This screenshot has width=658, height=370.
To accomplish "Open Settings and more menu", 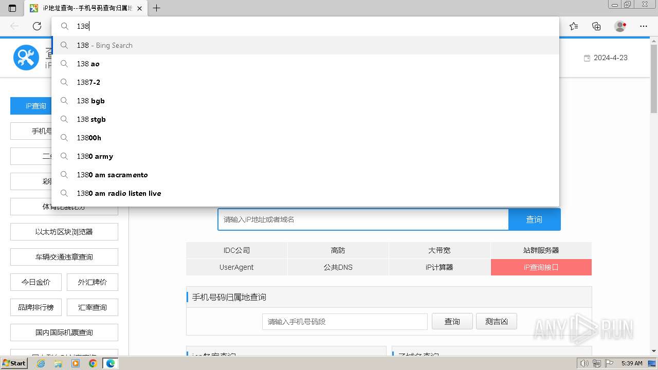I will (x=644, y=26).
